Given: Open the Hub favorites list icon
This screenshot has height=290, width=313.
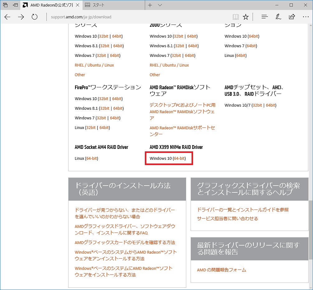Looking at the screenshot, I should point(264,17).
